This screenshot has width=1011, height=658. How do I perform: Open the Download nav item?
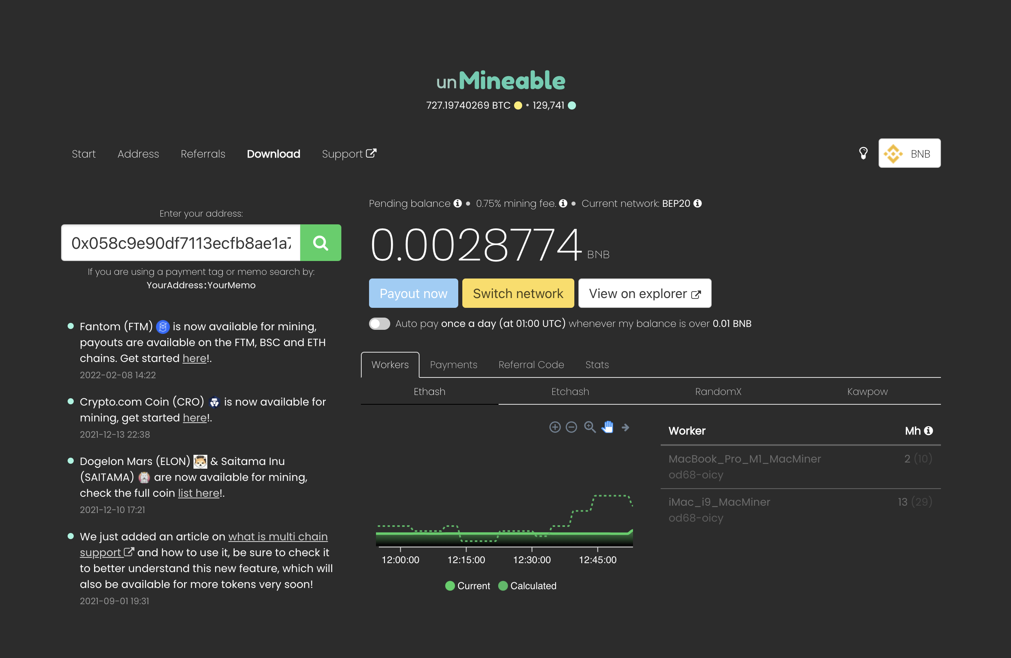[274, 154]
